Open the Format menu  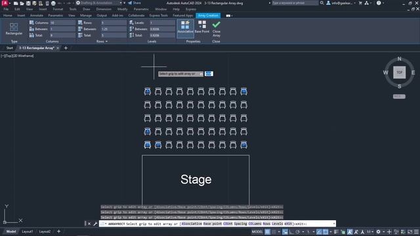tap(58, 9)
